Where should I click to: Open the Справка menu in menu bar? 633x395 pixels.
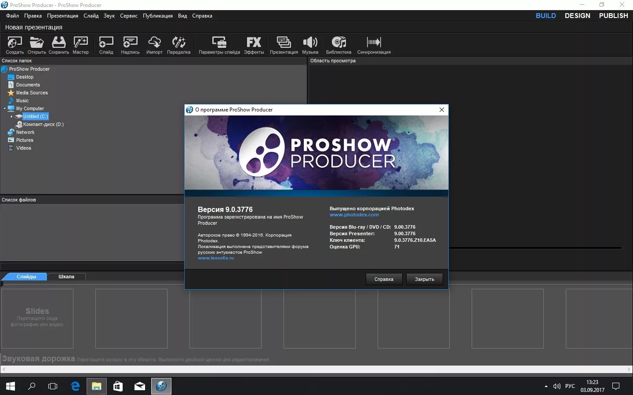(x=202, y=16)
